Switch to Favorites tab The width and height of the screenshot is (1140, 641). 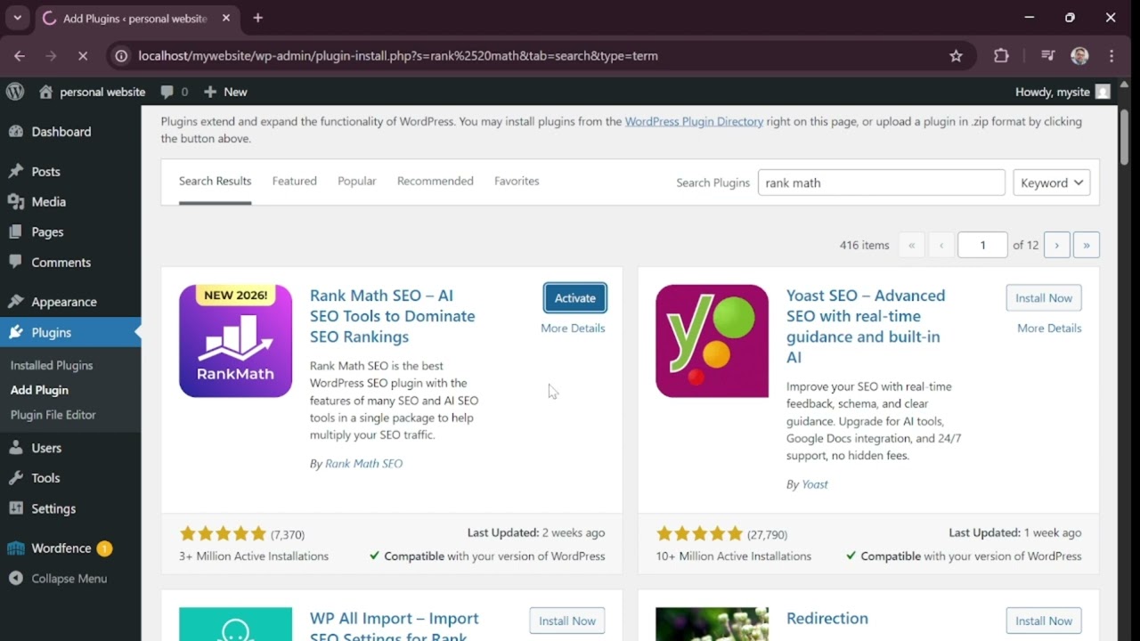point(517,182)
